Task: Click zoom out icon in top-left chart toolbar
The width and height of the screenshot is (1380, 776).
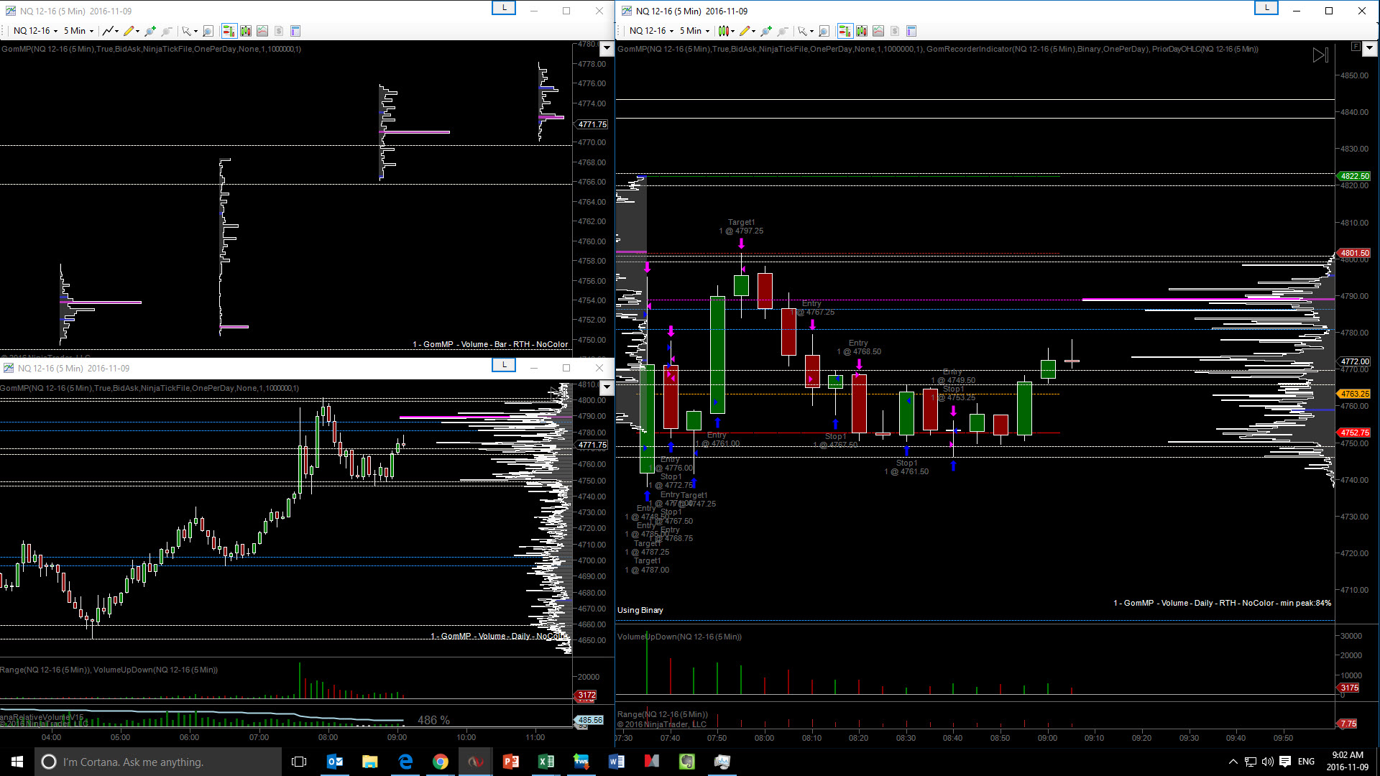Action: 167,31
